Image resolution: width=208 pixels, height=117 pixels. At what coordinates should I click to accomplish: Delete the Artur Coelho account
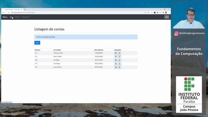[x=116, y=57]
